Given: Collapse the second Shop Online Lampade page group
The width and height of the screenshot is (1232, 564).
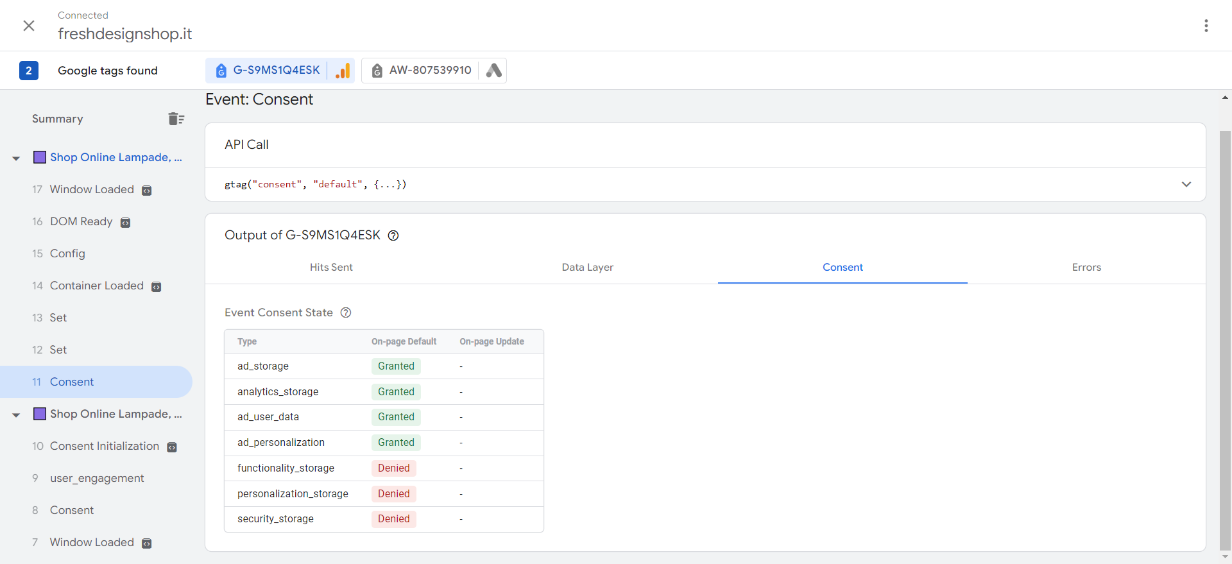Looking at the screenshot, I should (16, 414).
